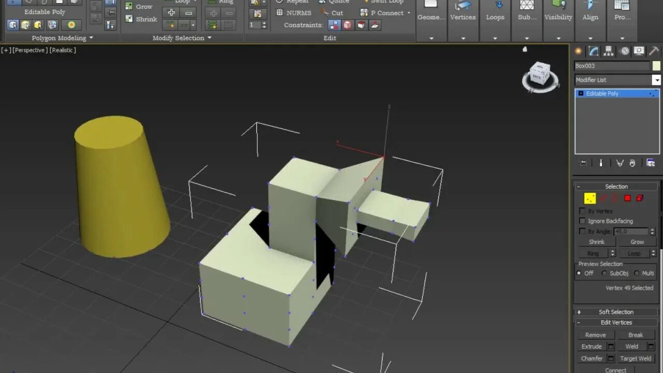Viewport: 663px width, 373px height.
Task: Click the Cut tool in ribbon
Action: [332, 12]
